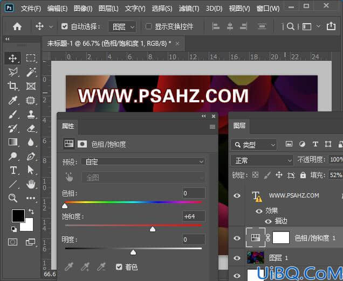Choose the Dodge tool
This screenshot has width=343, height=281.
[x=12, y=156]
